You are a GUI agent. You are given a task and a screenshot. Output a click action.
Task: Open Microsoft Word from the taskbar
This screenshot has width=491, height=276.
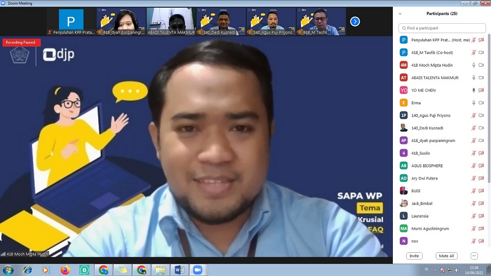tap(179, 270)
